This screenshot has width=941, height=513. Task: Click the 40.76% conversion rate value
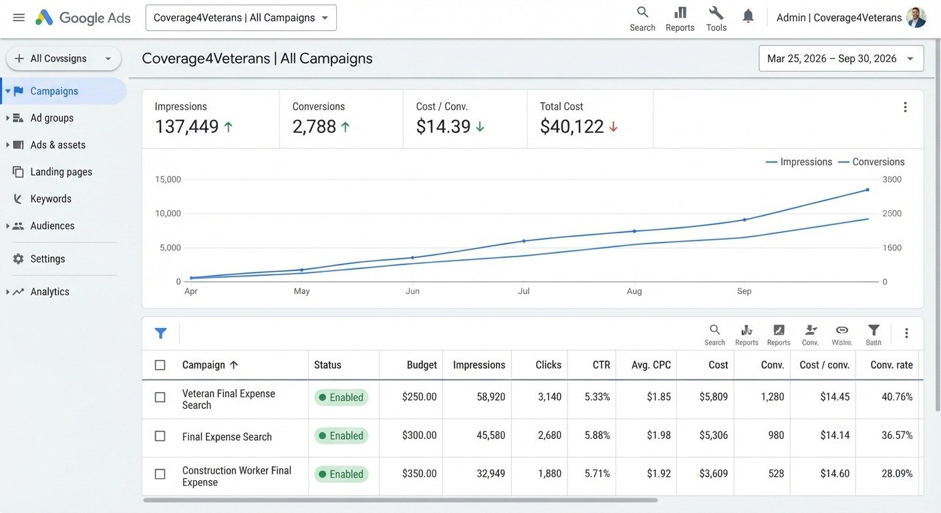[x=897, y=397]
